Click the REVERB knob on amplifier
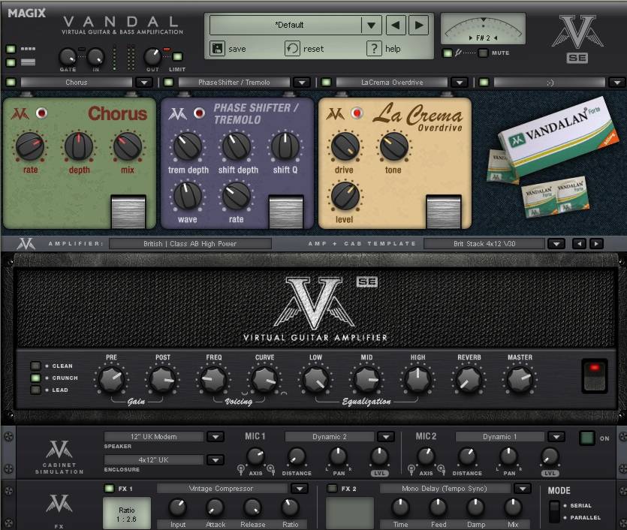Viewport: 627px width, 530px height. pos(469,380)
